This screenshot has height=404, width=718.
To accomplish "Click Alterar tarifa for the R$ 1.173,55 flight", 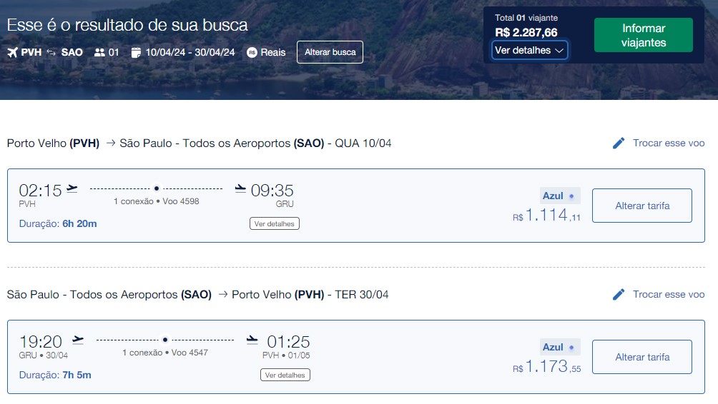I will click(x=642, y=357).
